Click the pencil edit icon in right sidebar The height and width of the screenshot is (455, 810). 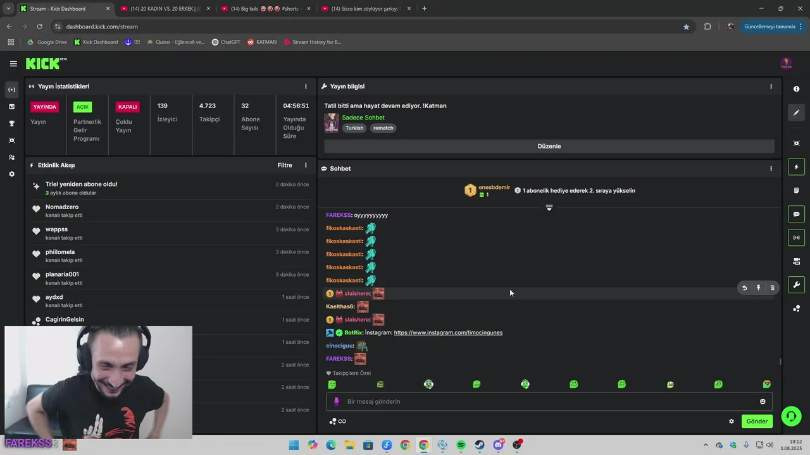click(796, 112)
